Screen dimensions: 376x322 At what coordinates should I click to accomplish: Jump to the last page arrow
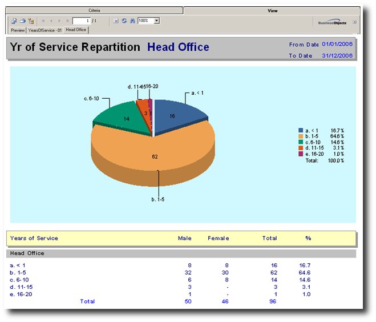click(x=67, y=21)
